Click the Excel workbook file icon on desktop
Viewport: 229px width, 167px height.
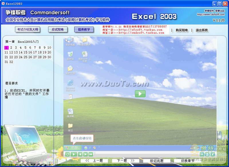pyautogui.click(x=85, y=56)
